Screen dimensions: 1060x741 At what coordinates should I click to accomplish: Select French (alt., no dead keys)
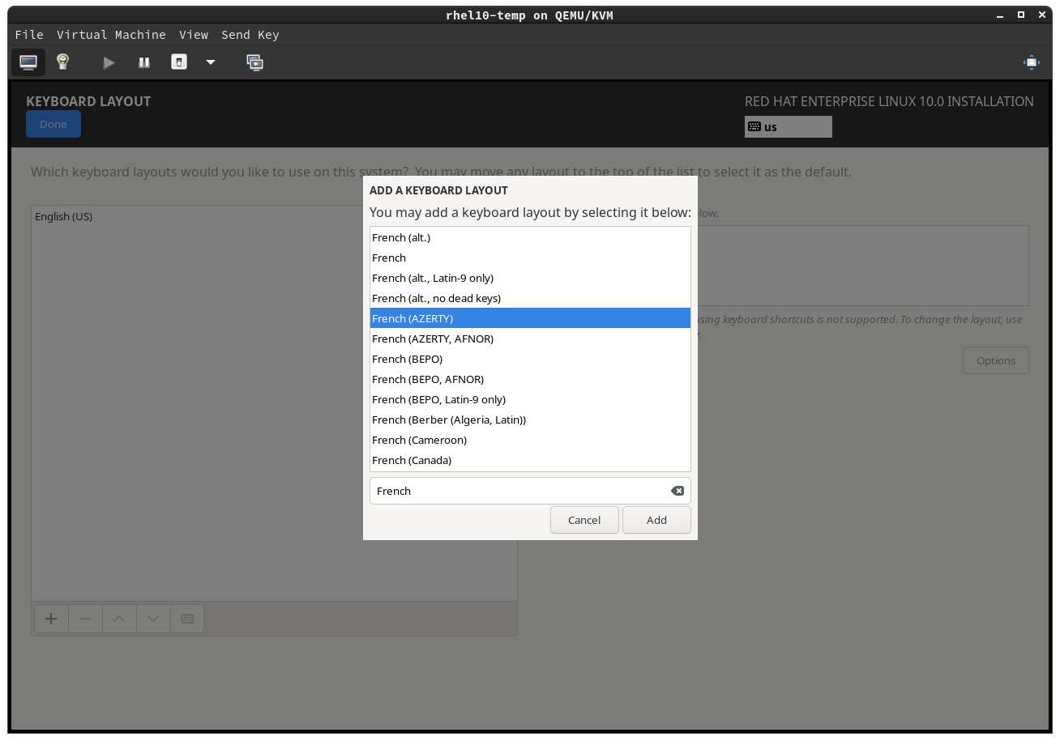530,298
